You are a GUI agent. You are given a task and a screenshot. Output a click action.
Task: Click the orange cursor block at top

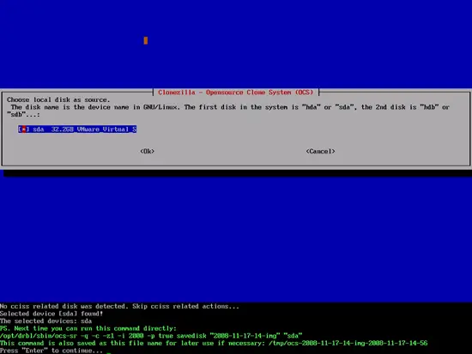pyautogui.click(x=146, y=40)
